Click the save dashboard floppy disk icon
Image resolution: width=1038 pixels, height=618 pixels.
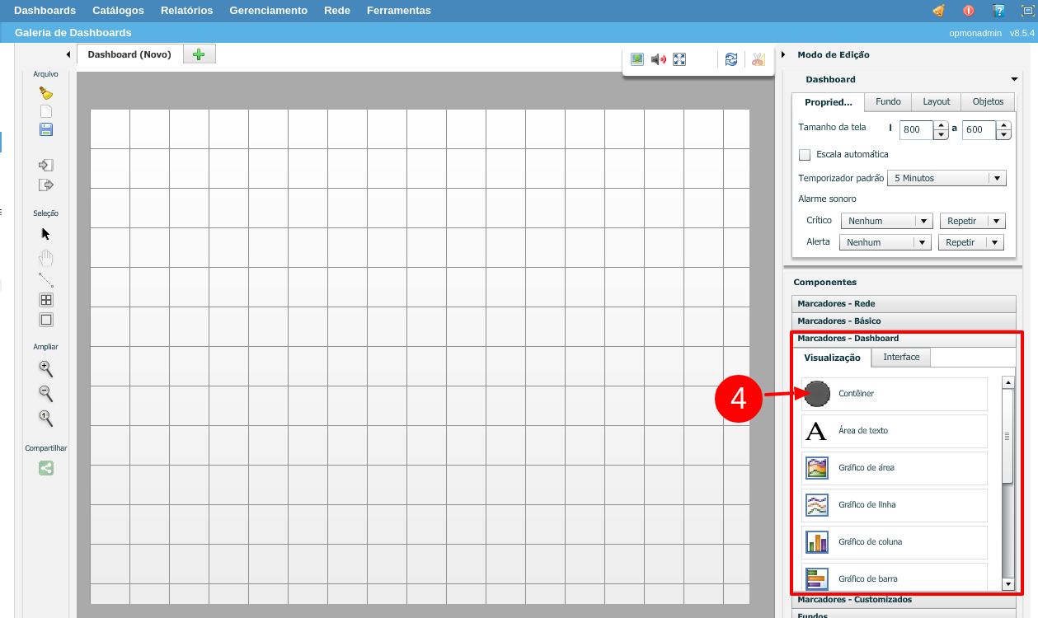46,129
